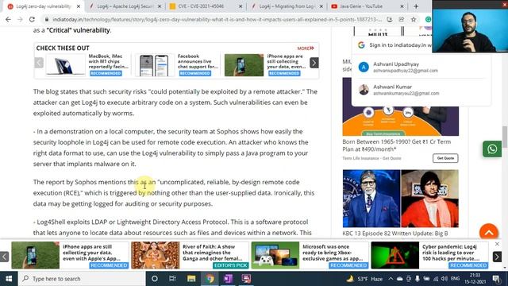Image resolution: width=508 pixels, height=286 pixels.
Task: Close the CVE-2021-45046 tab
Action: [241, 6]
